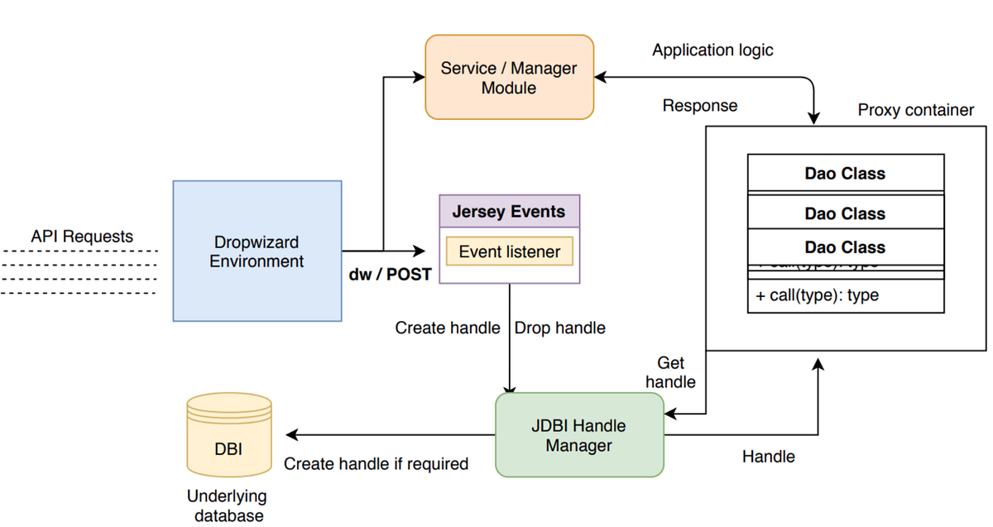Click the Jersey Events container header

tap(508, 212)
